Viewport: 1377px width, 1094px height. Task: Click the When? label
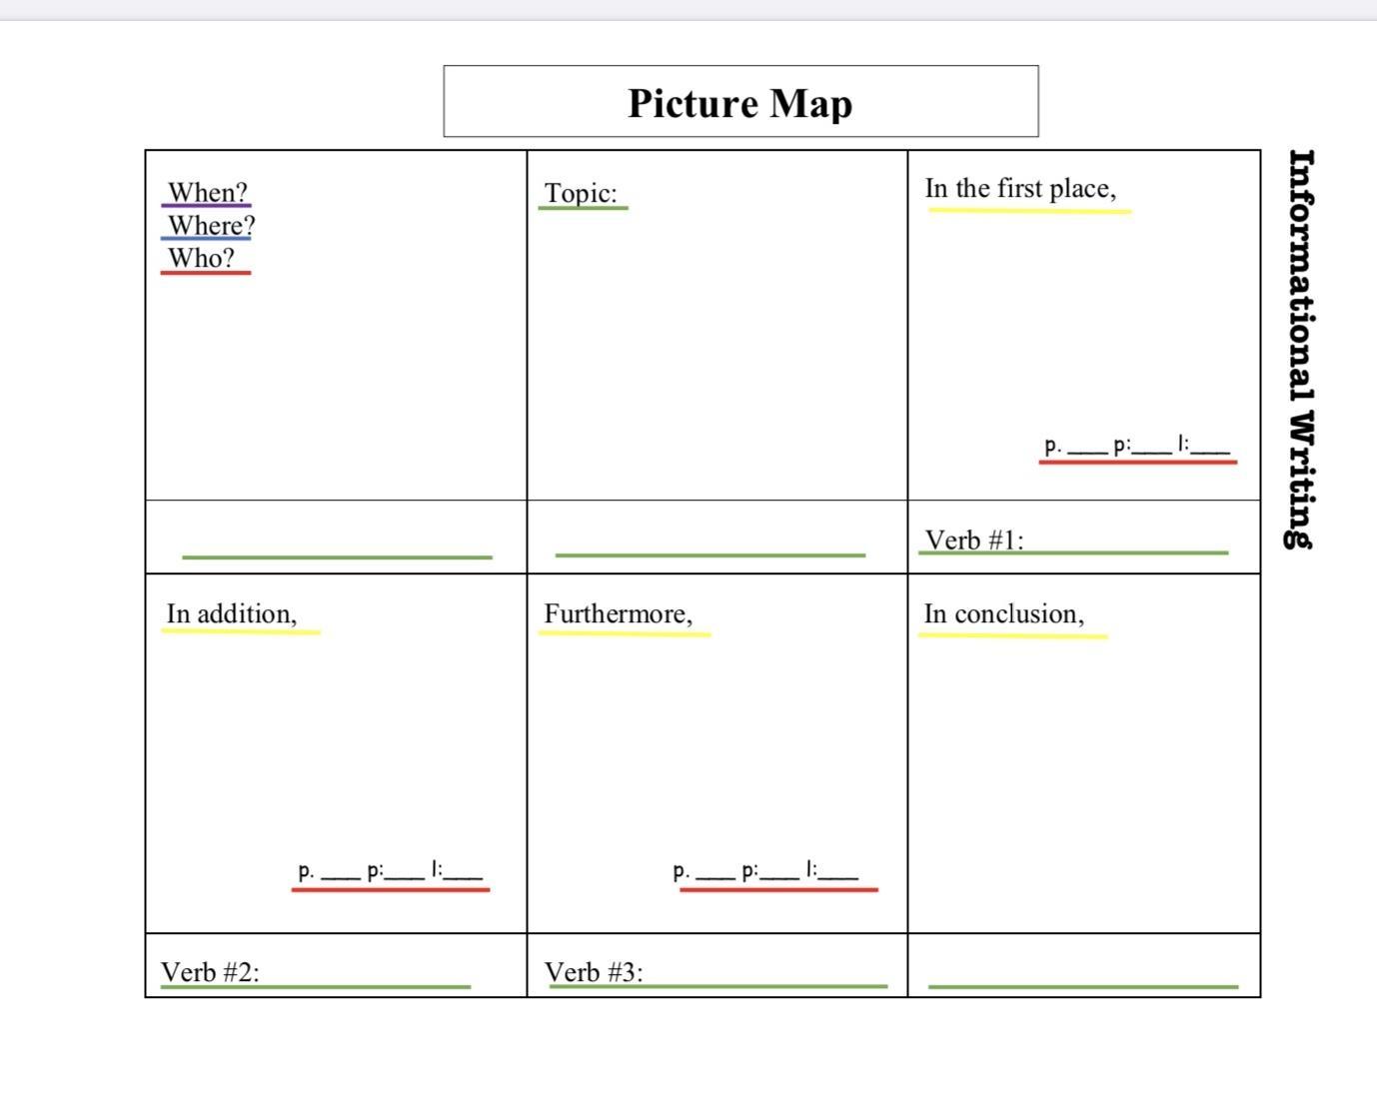[207, 192]
